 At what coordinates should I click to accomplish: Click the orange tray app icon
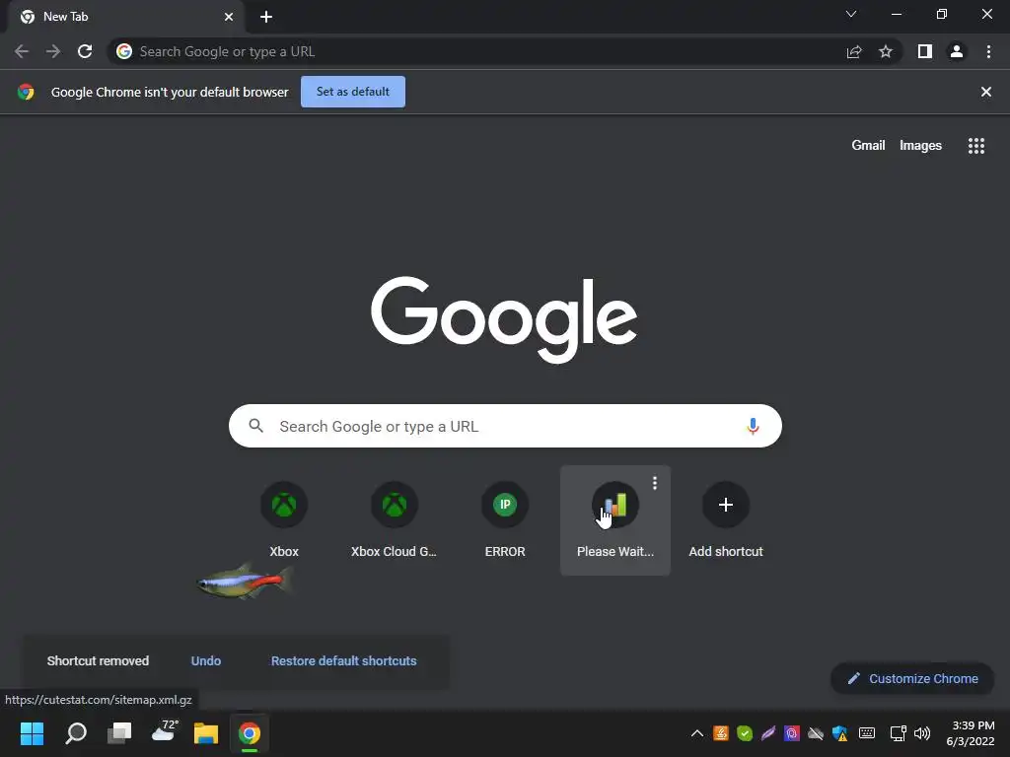click(721, 733)
